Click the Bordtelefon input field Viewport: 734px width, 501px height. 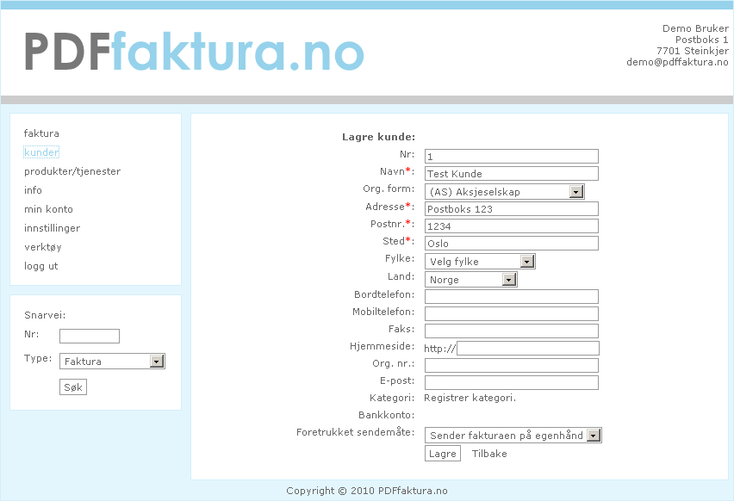tap(512, 297)
